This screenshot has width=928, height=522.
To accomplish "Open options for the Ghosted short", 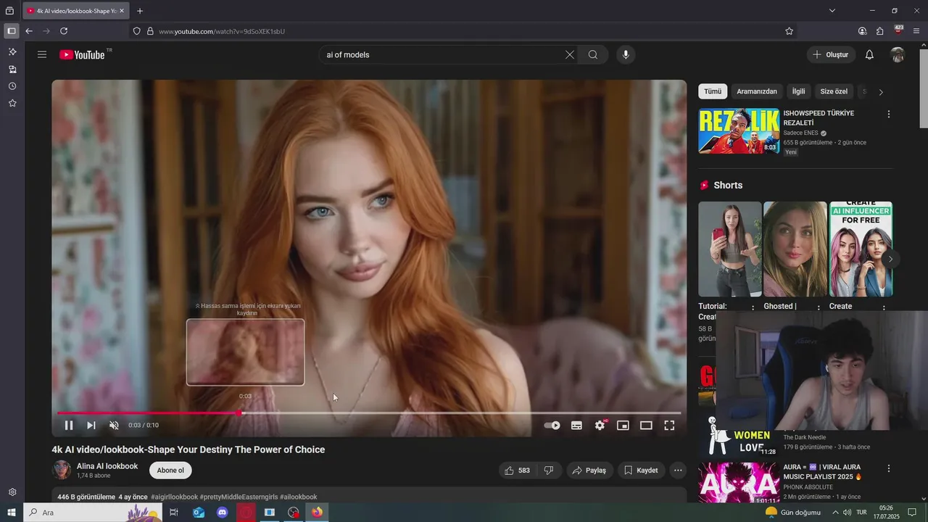I will tap(819, 307).
